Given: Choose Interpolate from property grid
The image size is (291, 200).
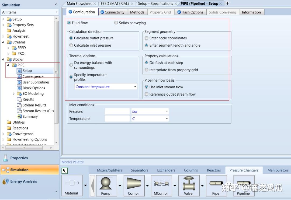Looking at the screenshot, I should pos(147,70).
